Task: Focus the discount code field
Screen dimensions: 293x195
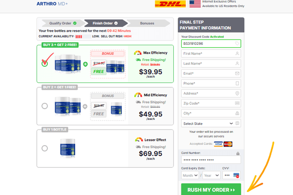Action: coord(211,44)
